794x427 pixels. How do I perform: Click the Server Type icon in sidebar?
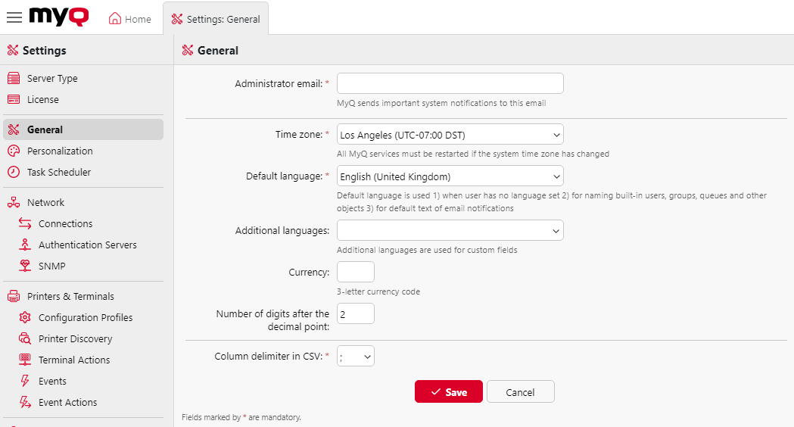point(13,79)
